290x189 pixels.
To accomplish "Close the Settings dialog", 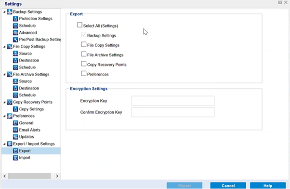I will click(286, 2).
